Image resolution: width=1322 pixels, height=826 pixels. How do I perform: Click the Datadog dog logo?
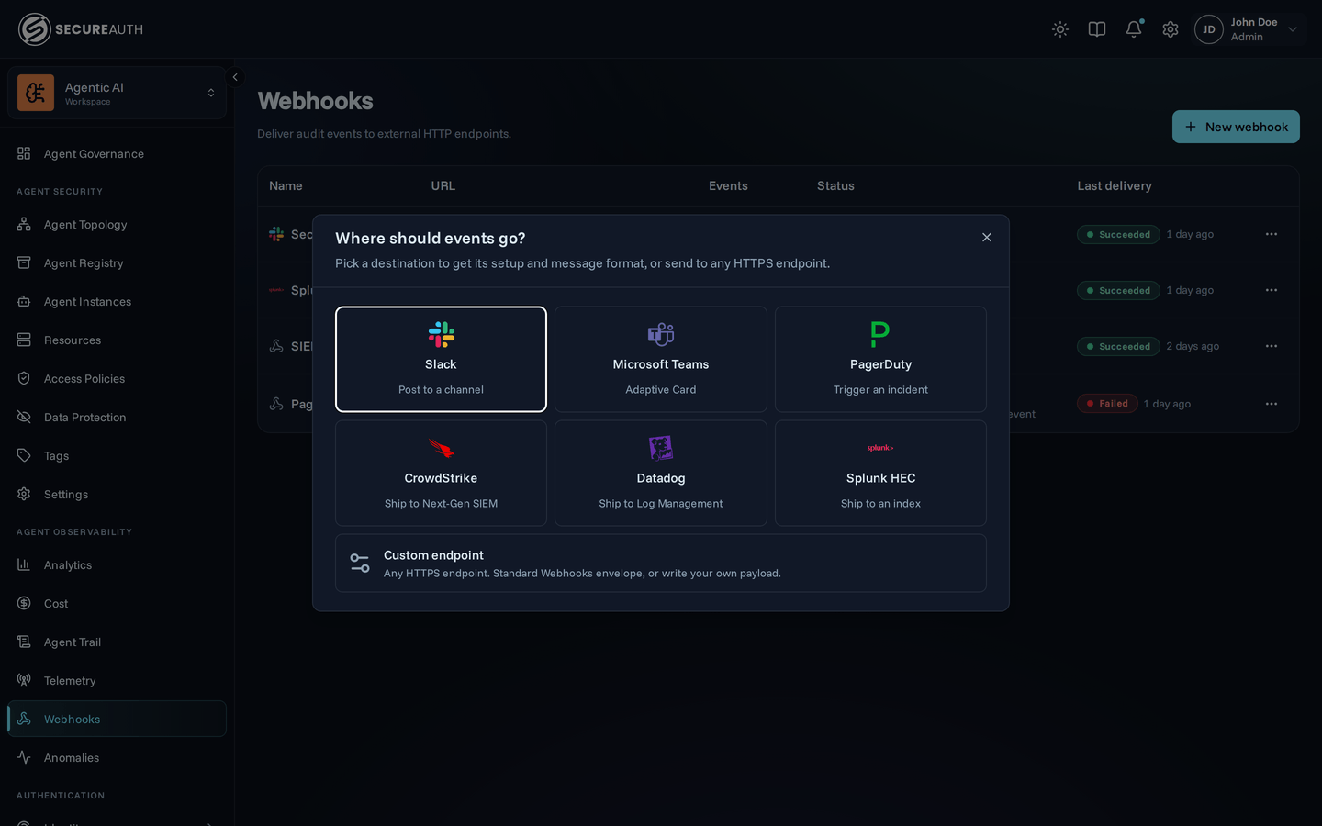click(661, 448)
